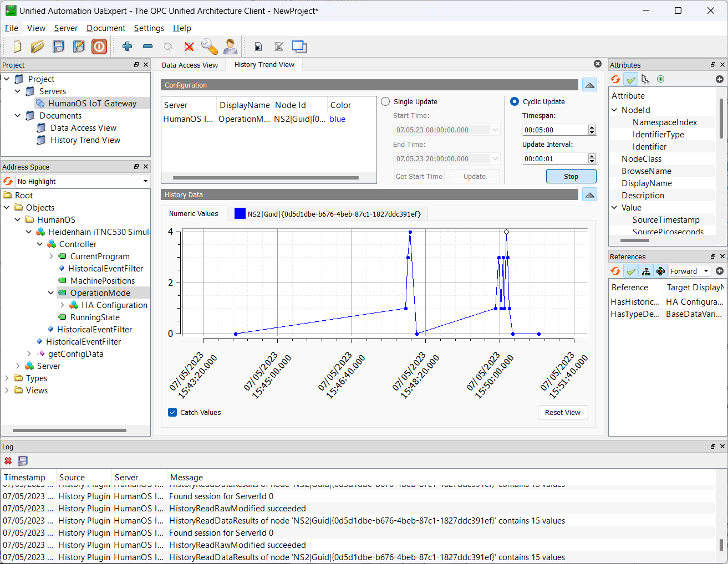Image resolution: width=728 pixels, height=564 pixels.
Task: Open the Settings menu
Action: (149, 28)
